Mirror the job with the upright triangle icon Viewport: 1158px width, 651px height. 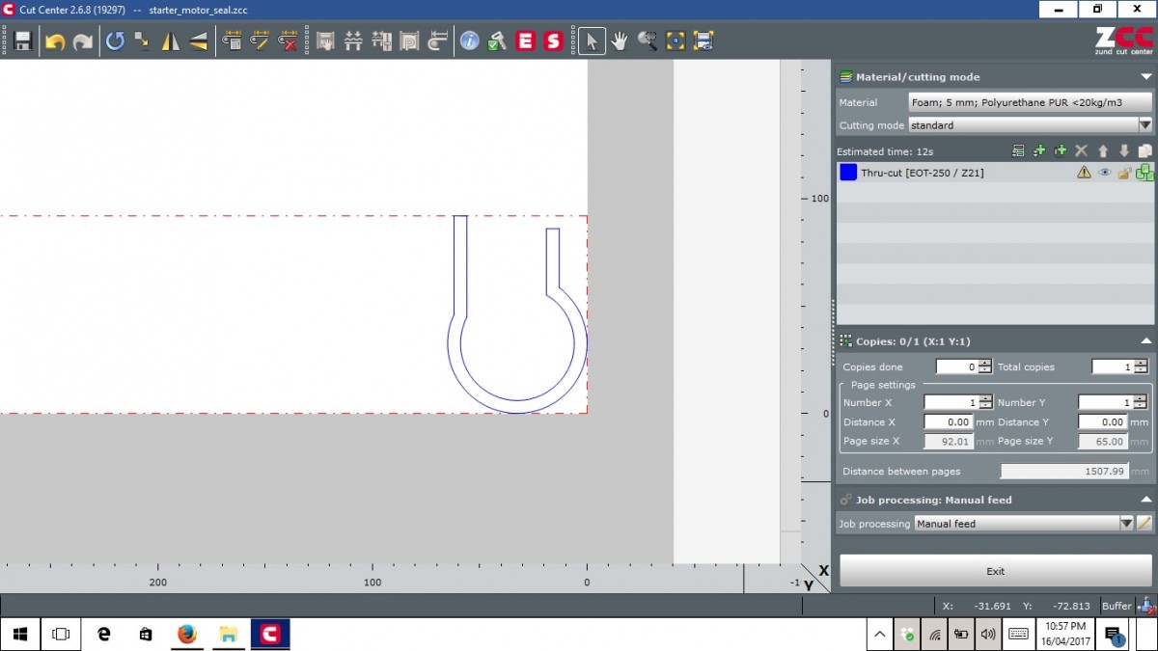point(170,41)
